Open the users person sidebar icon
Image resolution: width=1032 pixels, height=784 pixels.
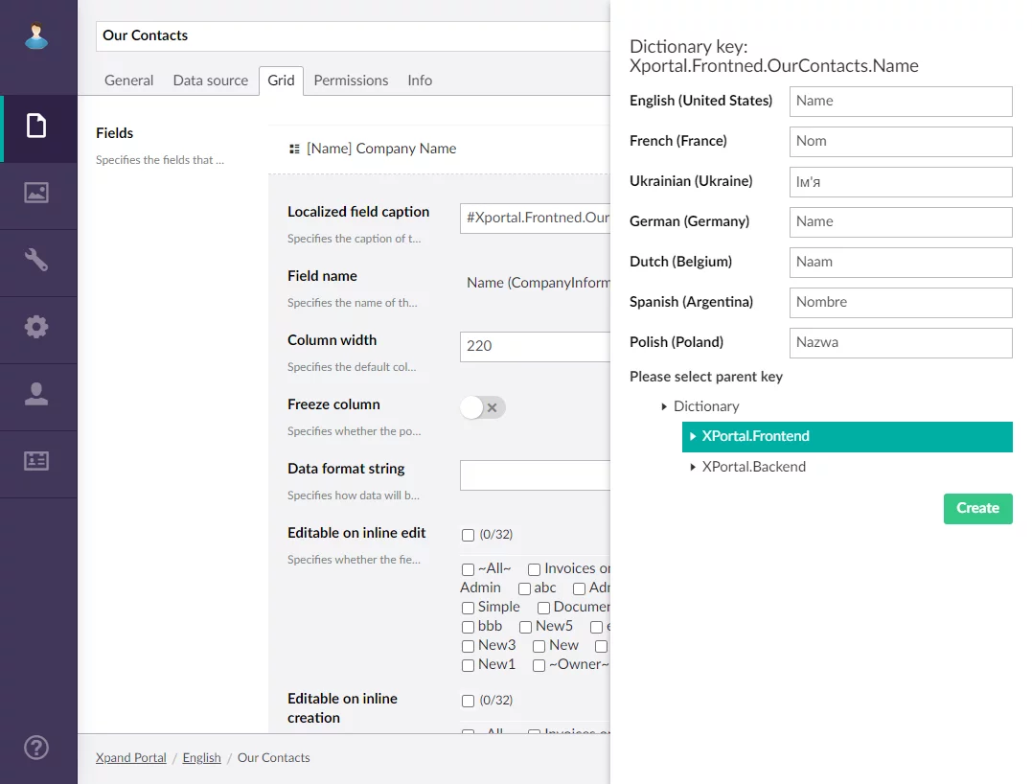pos(36,394)
